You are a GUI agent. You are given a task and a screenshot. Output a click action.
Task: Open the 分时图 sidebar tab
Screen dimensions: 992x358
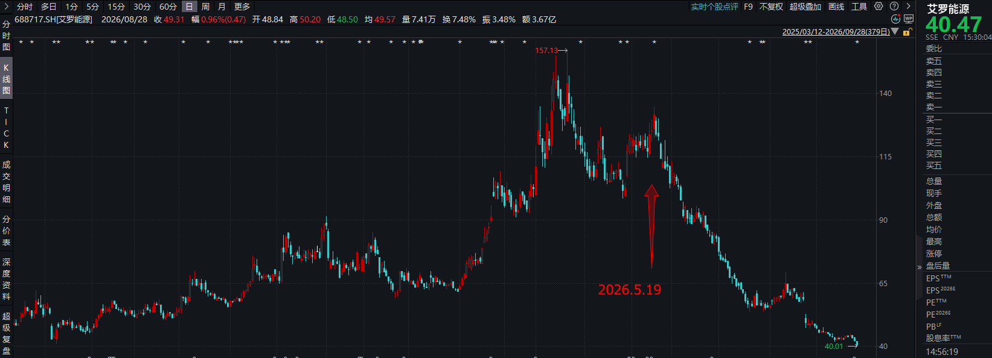[x=6, y=36]
